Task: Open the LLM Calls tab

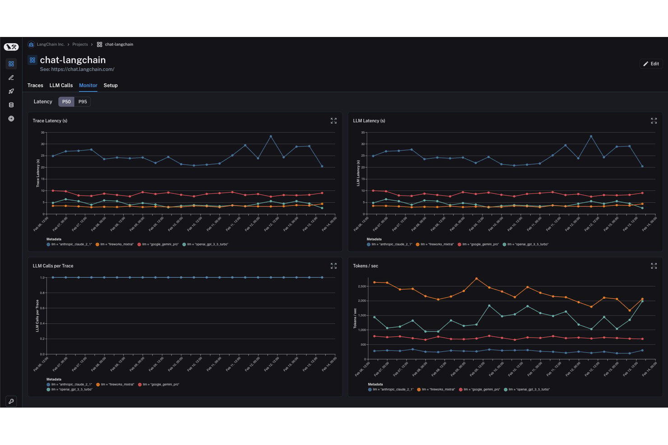Action: click(x=61, y=86)
